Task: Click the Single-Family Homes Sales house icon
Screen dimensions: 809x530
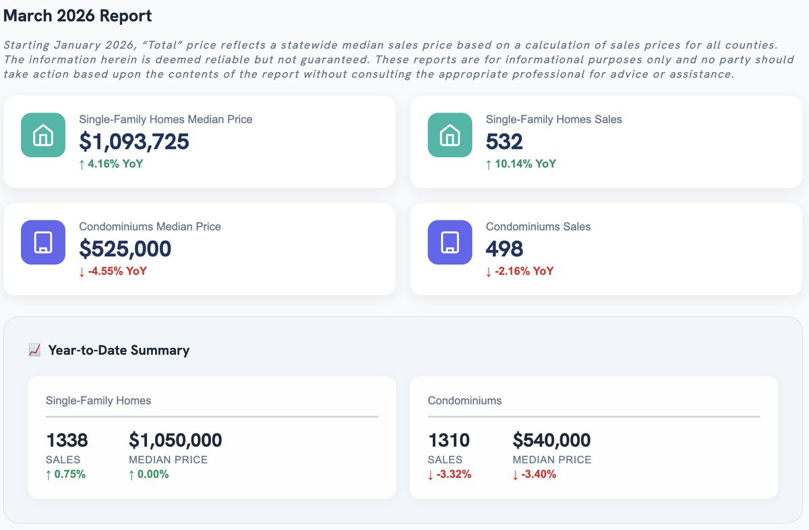Action: point(450,135)
